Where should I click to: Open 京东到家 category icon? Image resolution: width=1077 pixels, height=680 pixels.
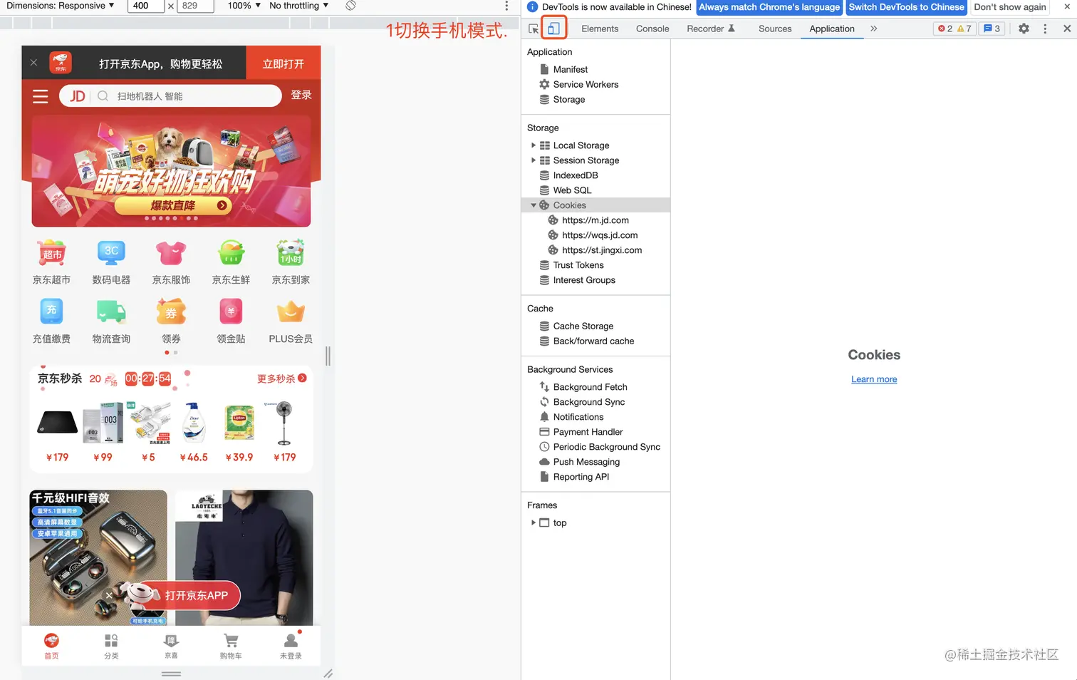pyautogui.click(x=291, y=253)
